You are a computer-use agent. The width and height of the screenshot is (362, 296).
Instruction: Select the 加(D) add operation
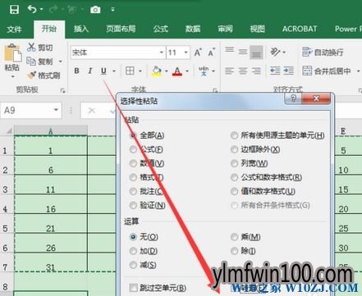tap(144, 251)
